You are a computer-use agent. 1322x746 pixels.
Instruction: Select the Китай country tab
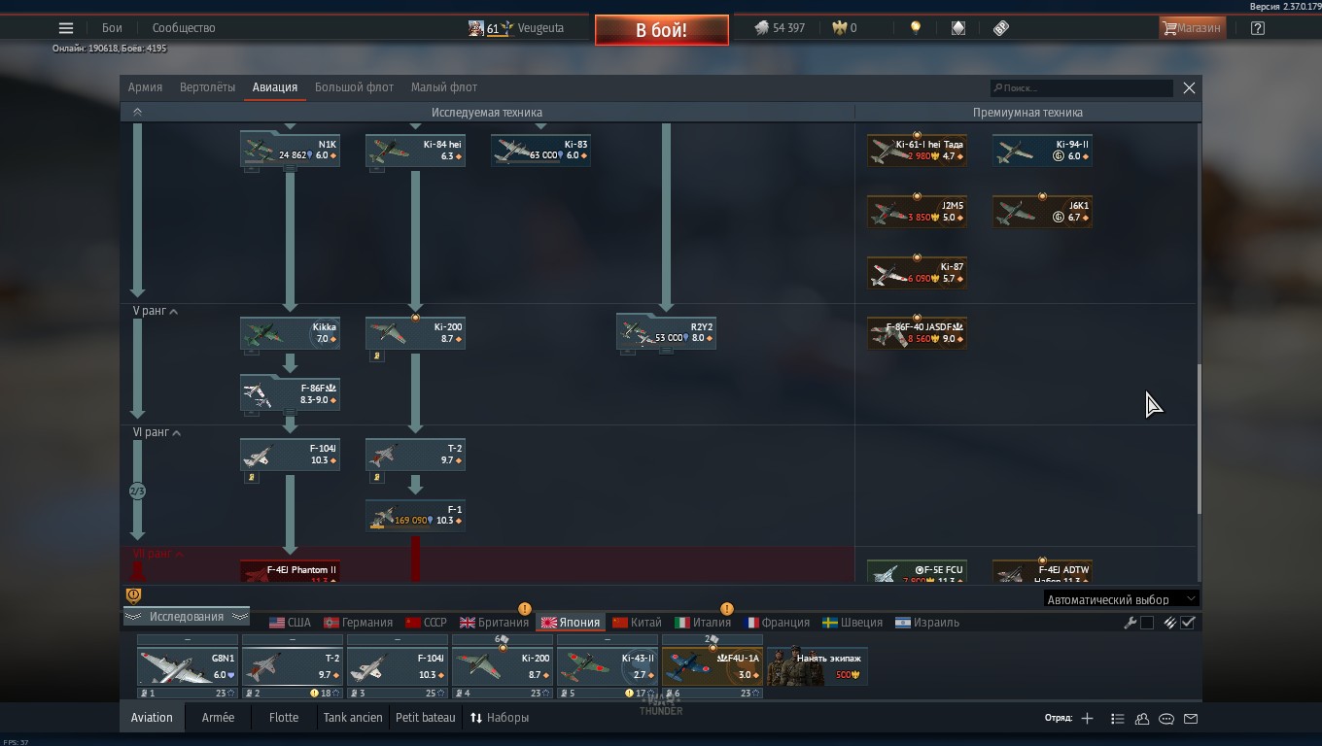click(637, 623)
